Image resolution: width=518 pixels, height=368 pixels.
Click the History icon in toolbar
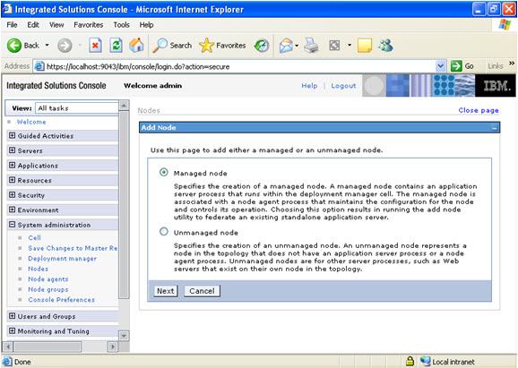tap(262, 46)
